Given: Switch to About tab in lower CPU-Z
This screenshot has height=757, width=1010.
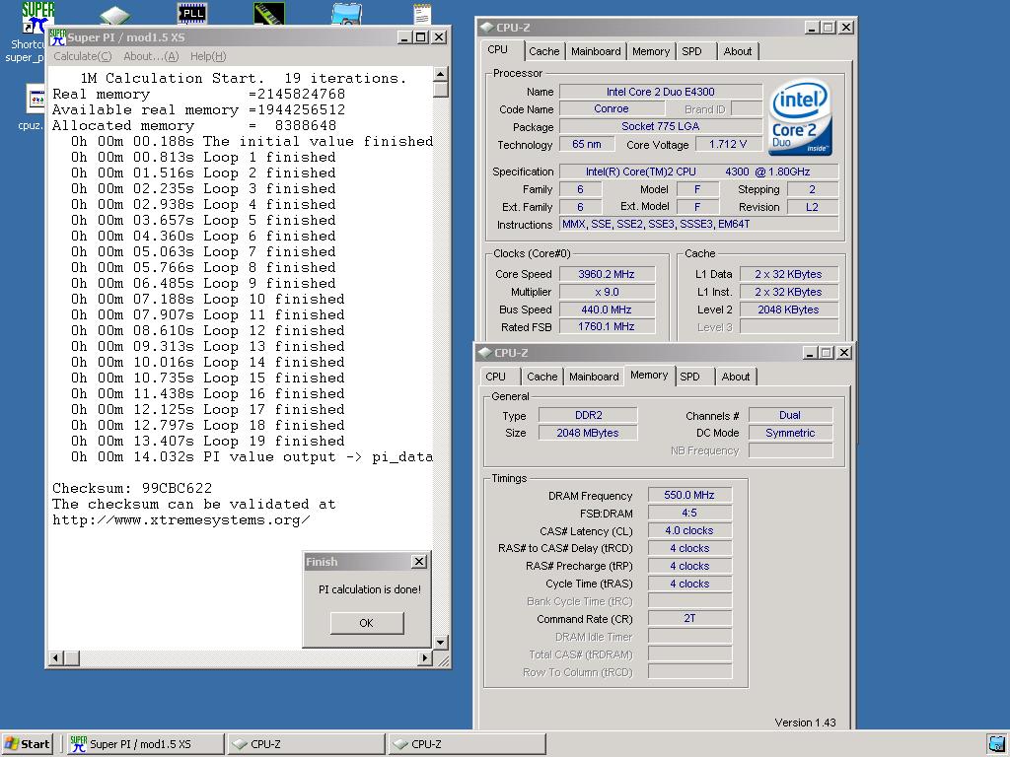Looking at the screenshot, I should (736, 377).
